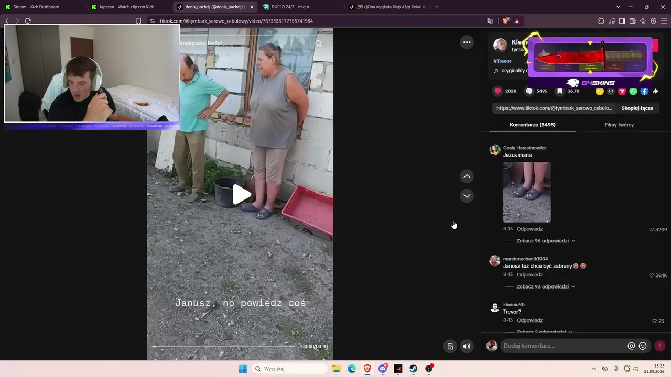Go back in browser history
671x377 pixels.
click(7, 21)
